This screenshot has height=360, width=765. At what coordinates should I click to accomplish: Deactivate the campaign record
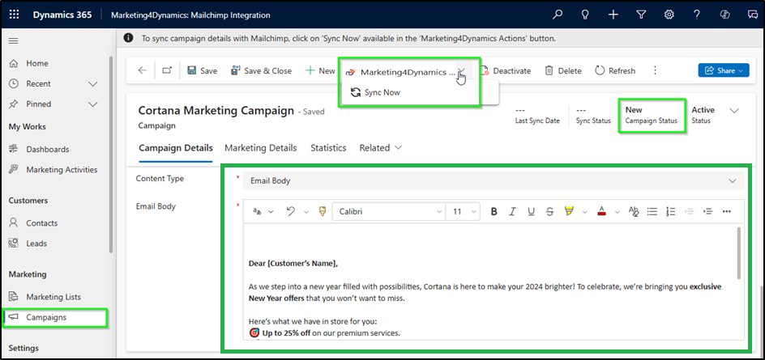pos(506,70)
